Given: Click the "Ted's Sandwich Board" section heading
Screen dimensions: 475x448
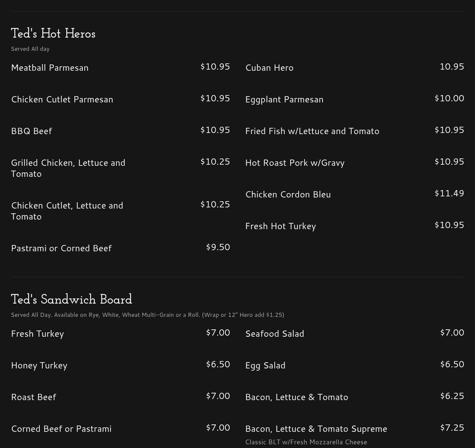Looking at the screenshot, I should click(71, 300).
